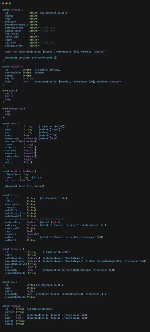
Task: Select the subCategories field name
Action: coord(14,258)
